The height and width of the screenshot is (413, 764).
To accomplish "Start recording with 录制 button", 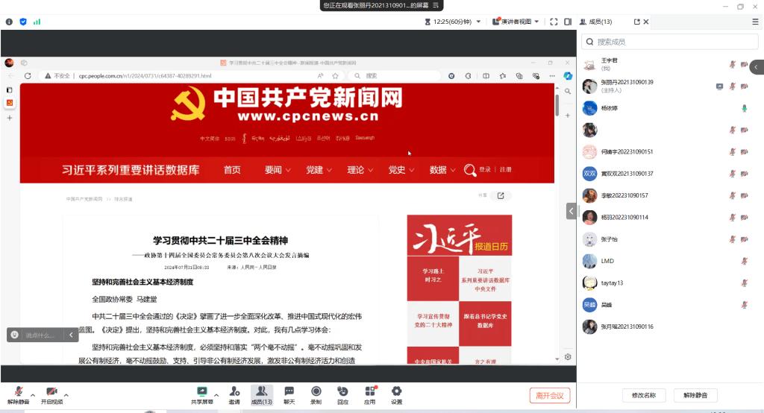I will pyautogui.click(x=316, y=395).
